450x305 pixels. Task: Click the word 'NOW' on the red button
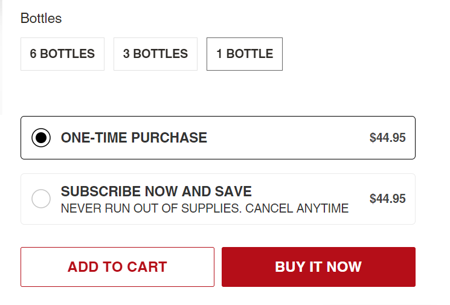[344, 267]
